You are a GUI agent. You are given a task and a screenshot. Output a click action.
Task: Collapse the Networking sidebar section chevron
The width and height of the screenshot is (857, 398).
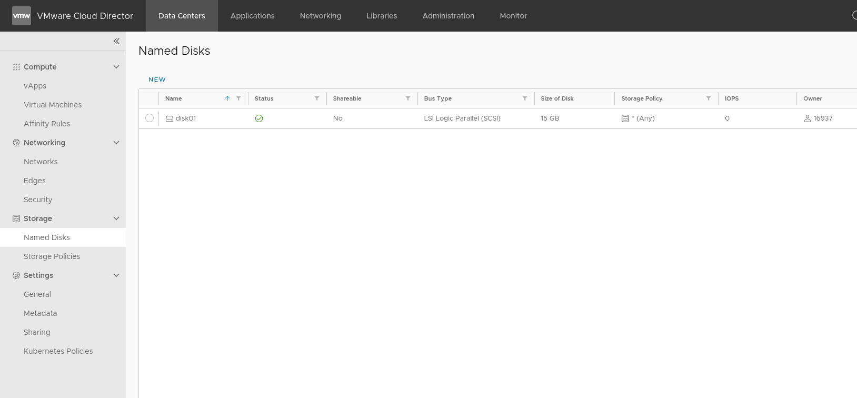[116, 143]
